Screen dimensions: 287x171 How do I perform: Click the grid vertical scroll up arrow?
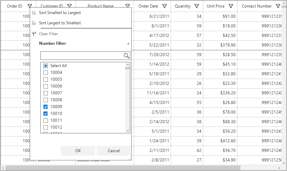(x=284, y=3)
